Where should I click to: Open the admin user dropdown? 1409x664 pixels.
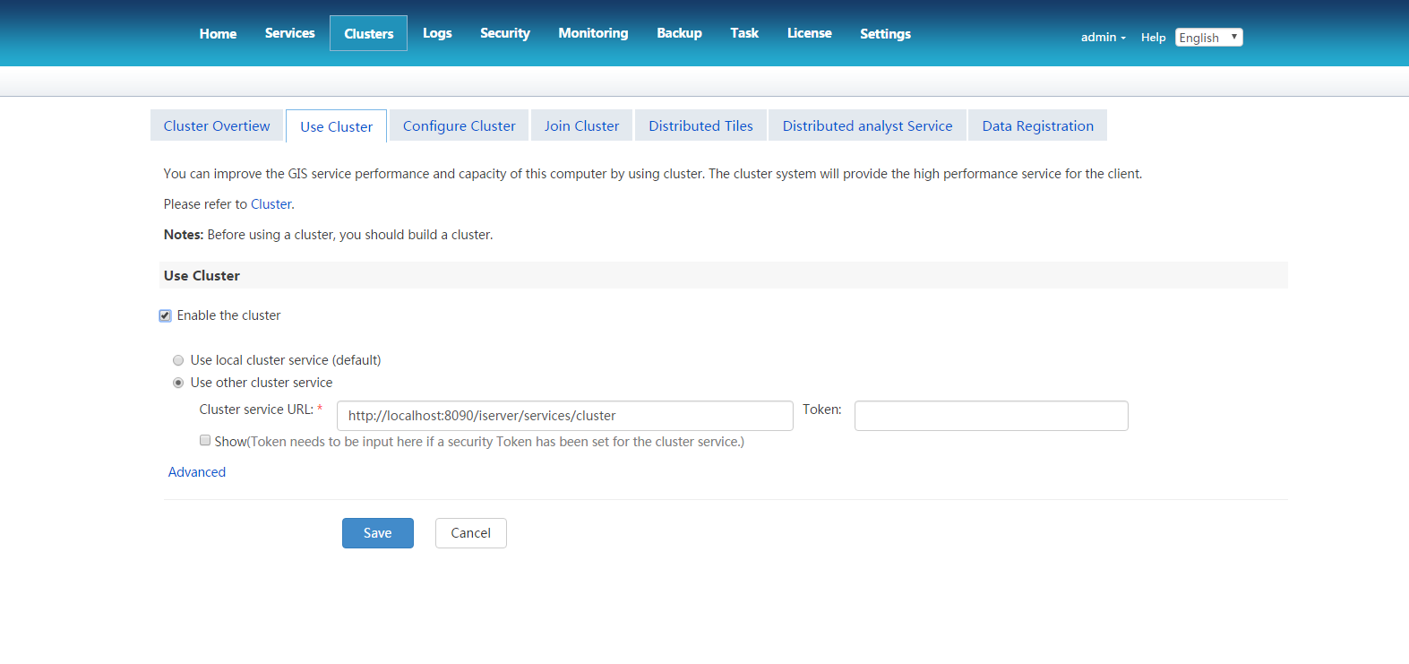[1103, 37]
